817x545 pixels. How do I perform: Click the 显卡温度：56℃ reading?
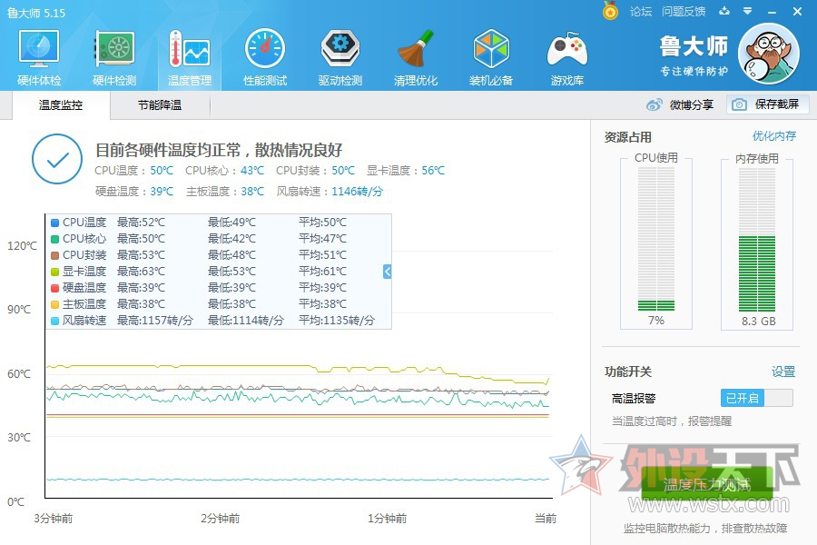tap(406, 171)
